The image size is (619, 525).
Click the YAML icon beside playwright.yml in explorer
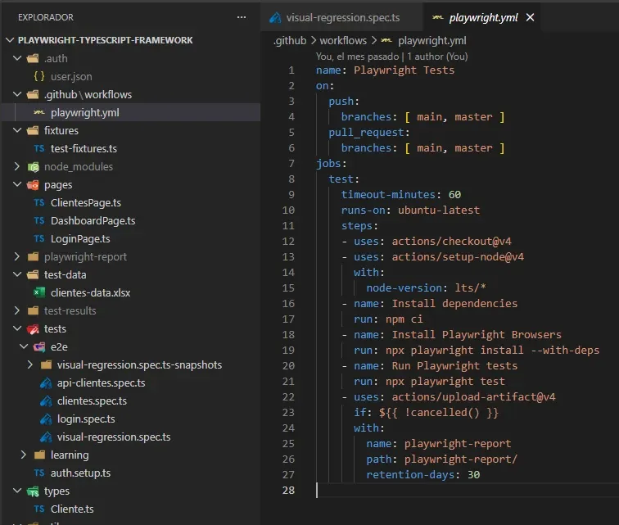(39, 112)
